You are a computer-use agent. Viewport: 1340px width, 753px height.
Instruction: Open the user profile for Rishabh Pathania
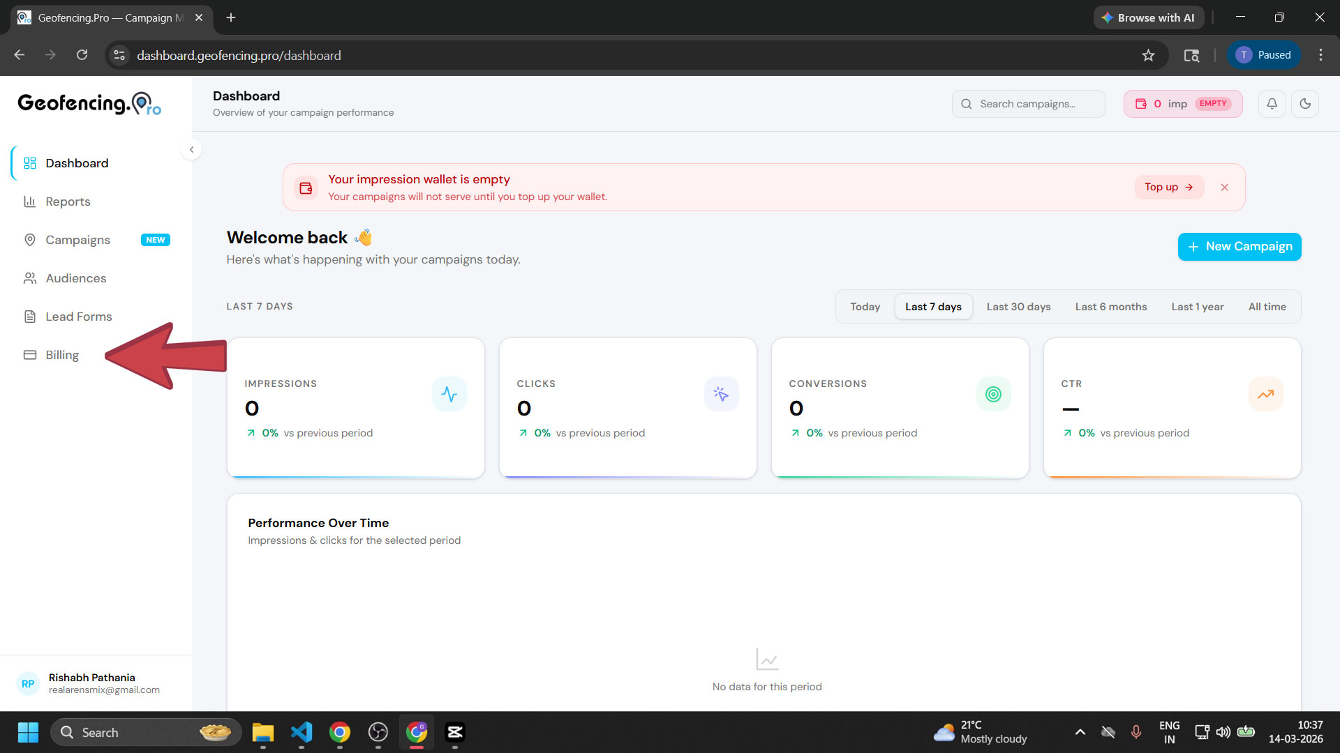point(91,683)
